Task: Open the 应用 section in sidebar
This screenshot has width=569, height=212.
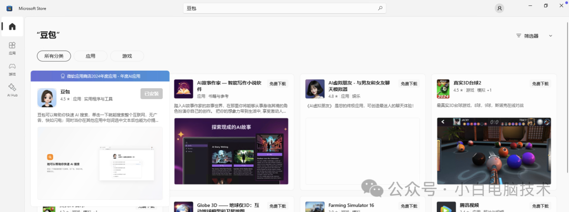Action: tap(12, 49)
